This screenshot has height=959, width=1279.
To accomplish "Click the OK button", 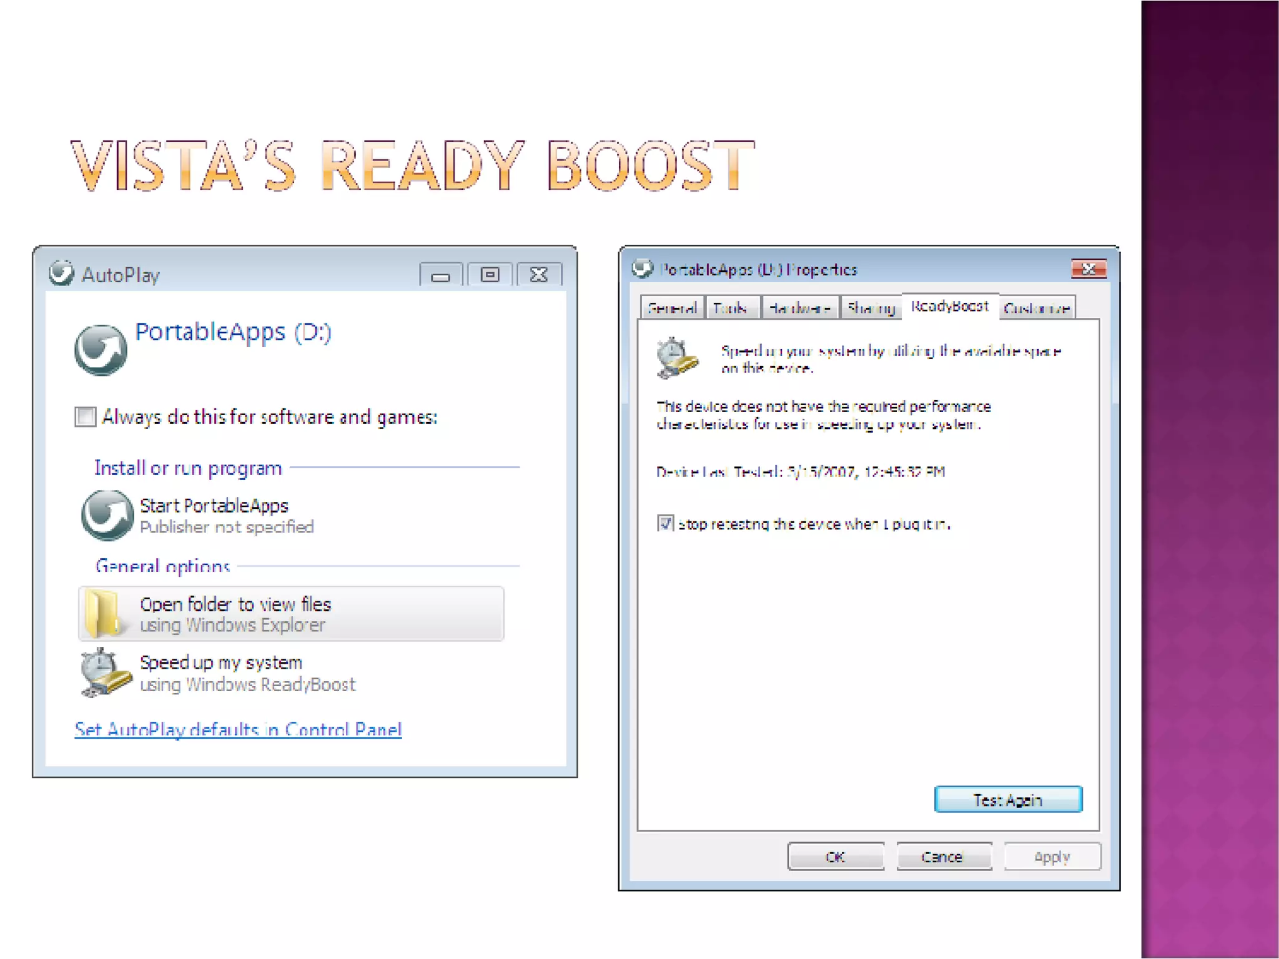I will click(x=836, y=857).
